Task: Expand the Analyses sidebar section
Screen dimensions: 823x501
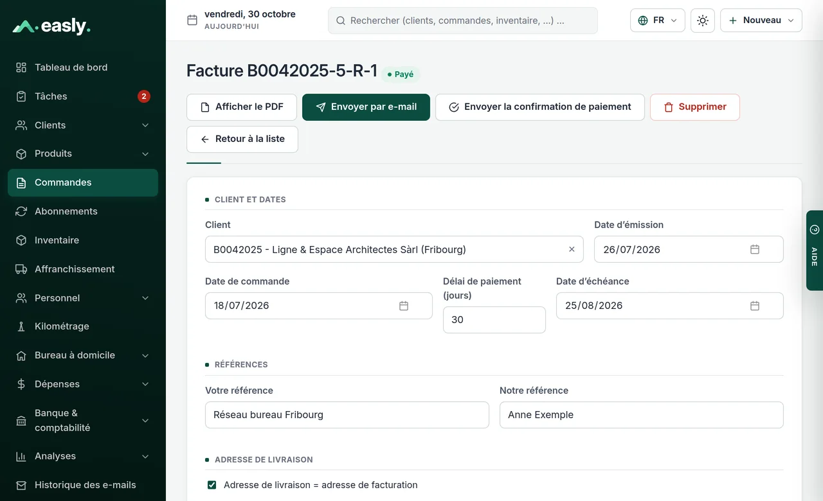Action: [x=145, y=456]
